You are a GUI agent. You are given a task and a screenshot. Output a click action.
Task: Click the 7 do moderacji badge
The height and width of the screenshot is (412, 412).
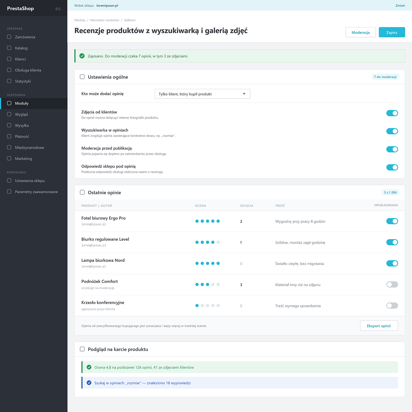pos(385,77)
